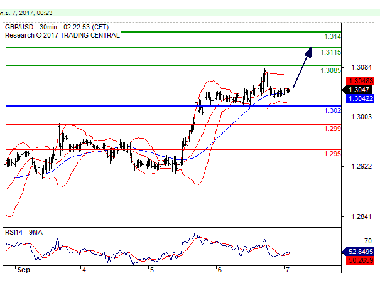Click the RSI 70 level label
This screenshot has height=281, width=380.
pos(368,241)
